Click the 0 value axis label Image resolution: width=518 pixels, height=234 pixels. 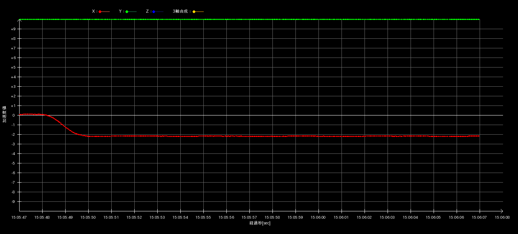(13, 115)
